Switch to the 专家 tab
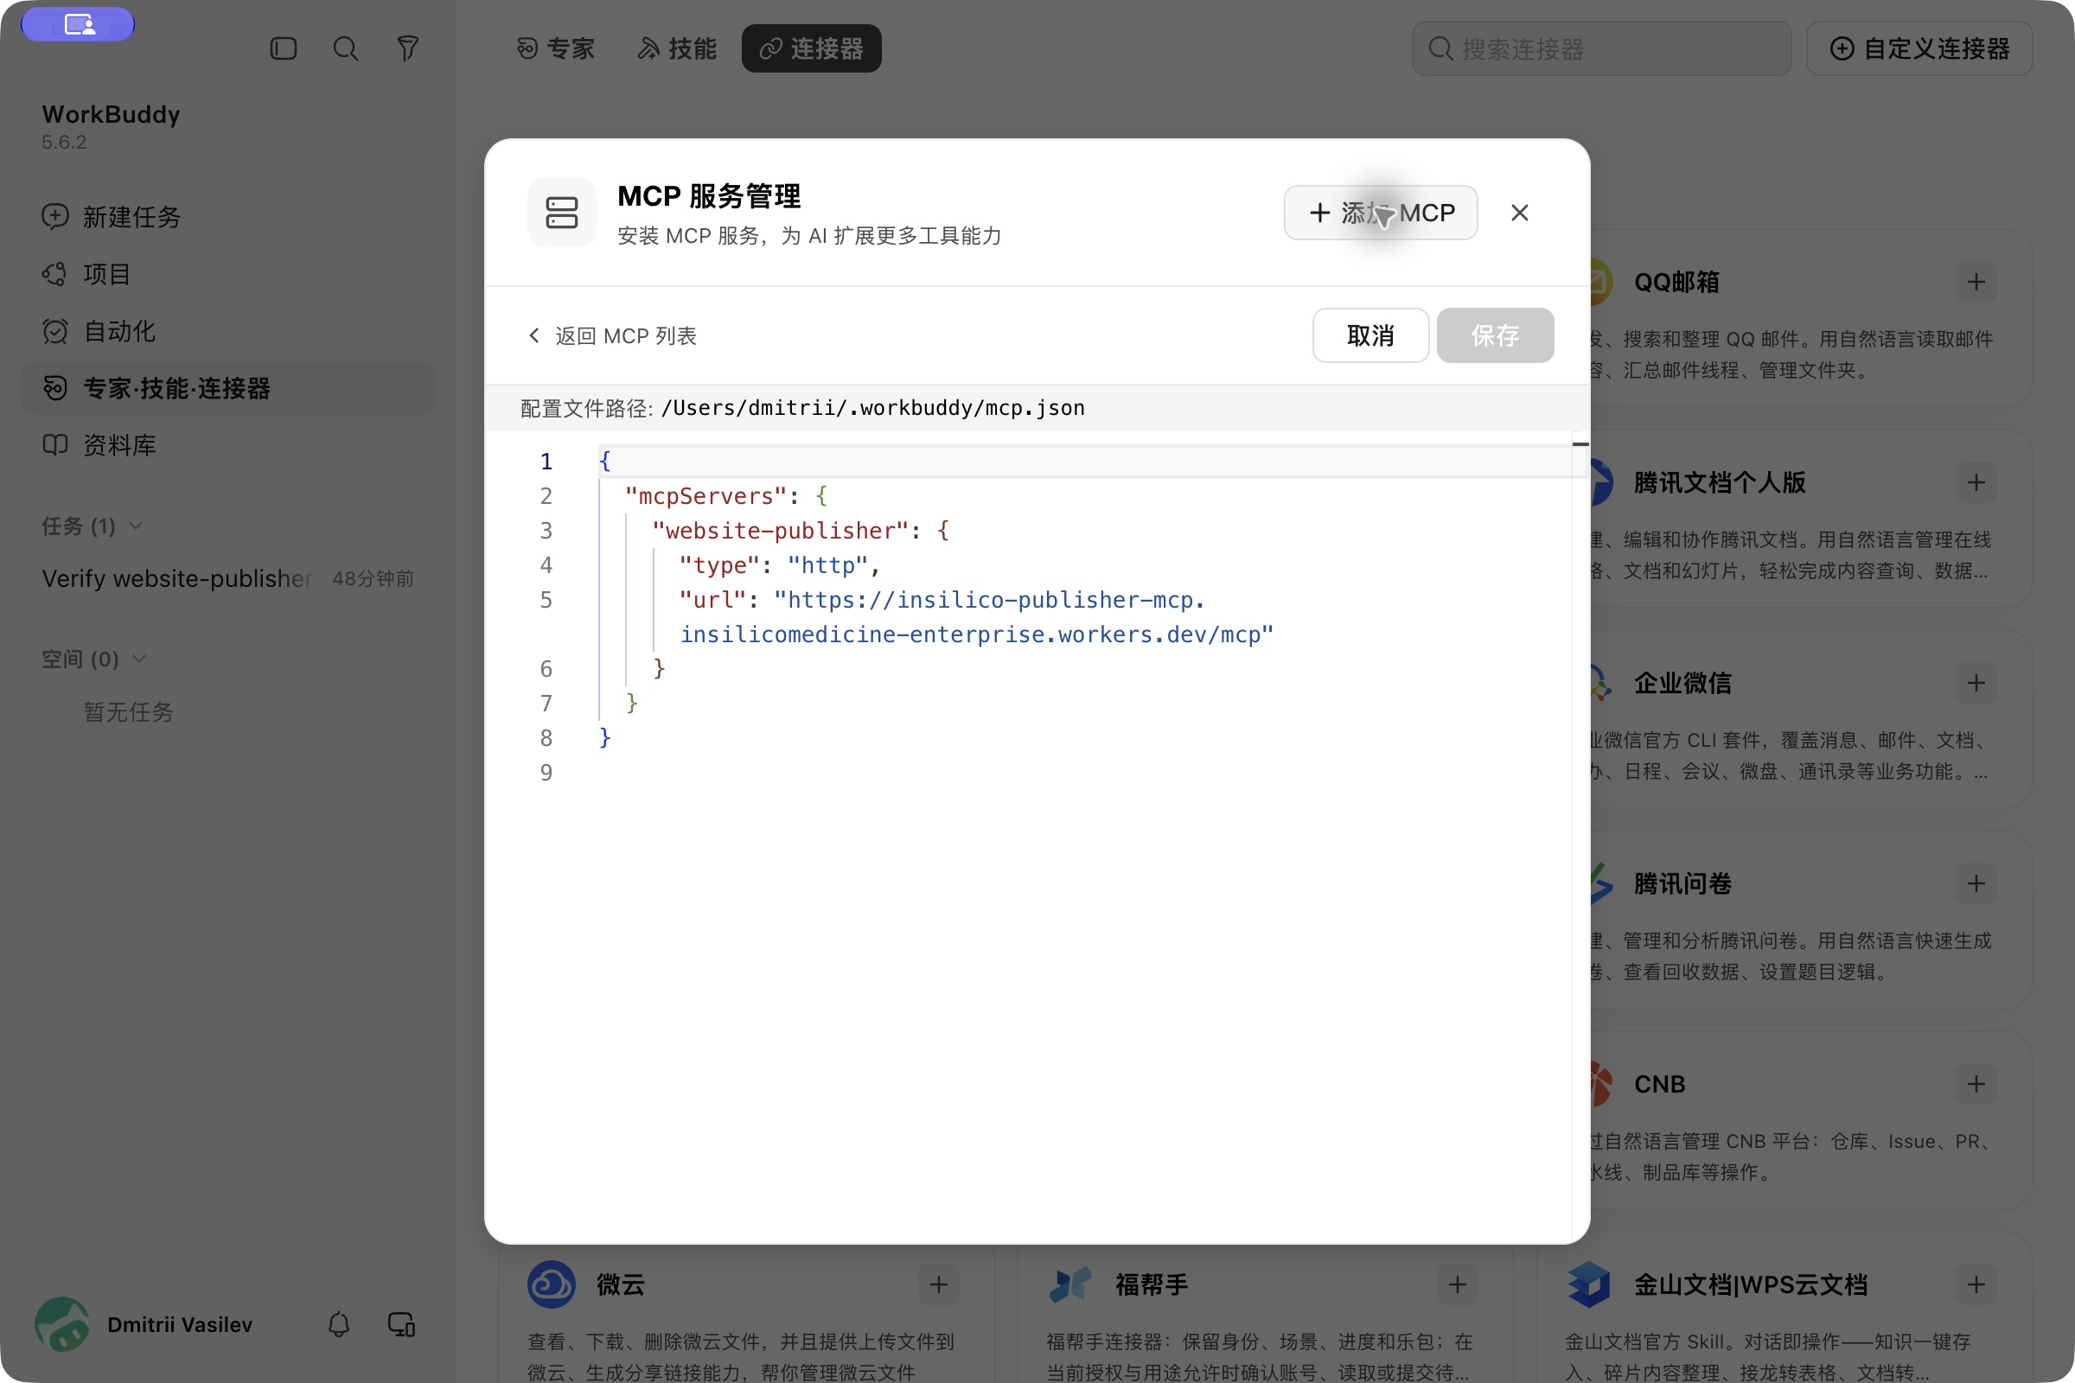2075x1383 pixels. point(555,48)
